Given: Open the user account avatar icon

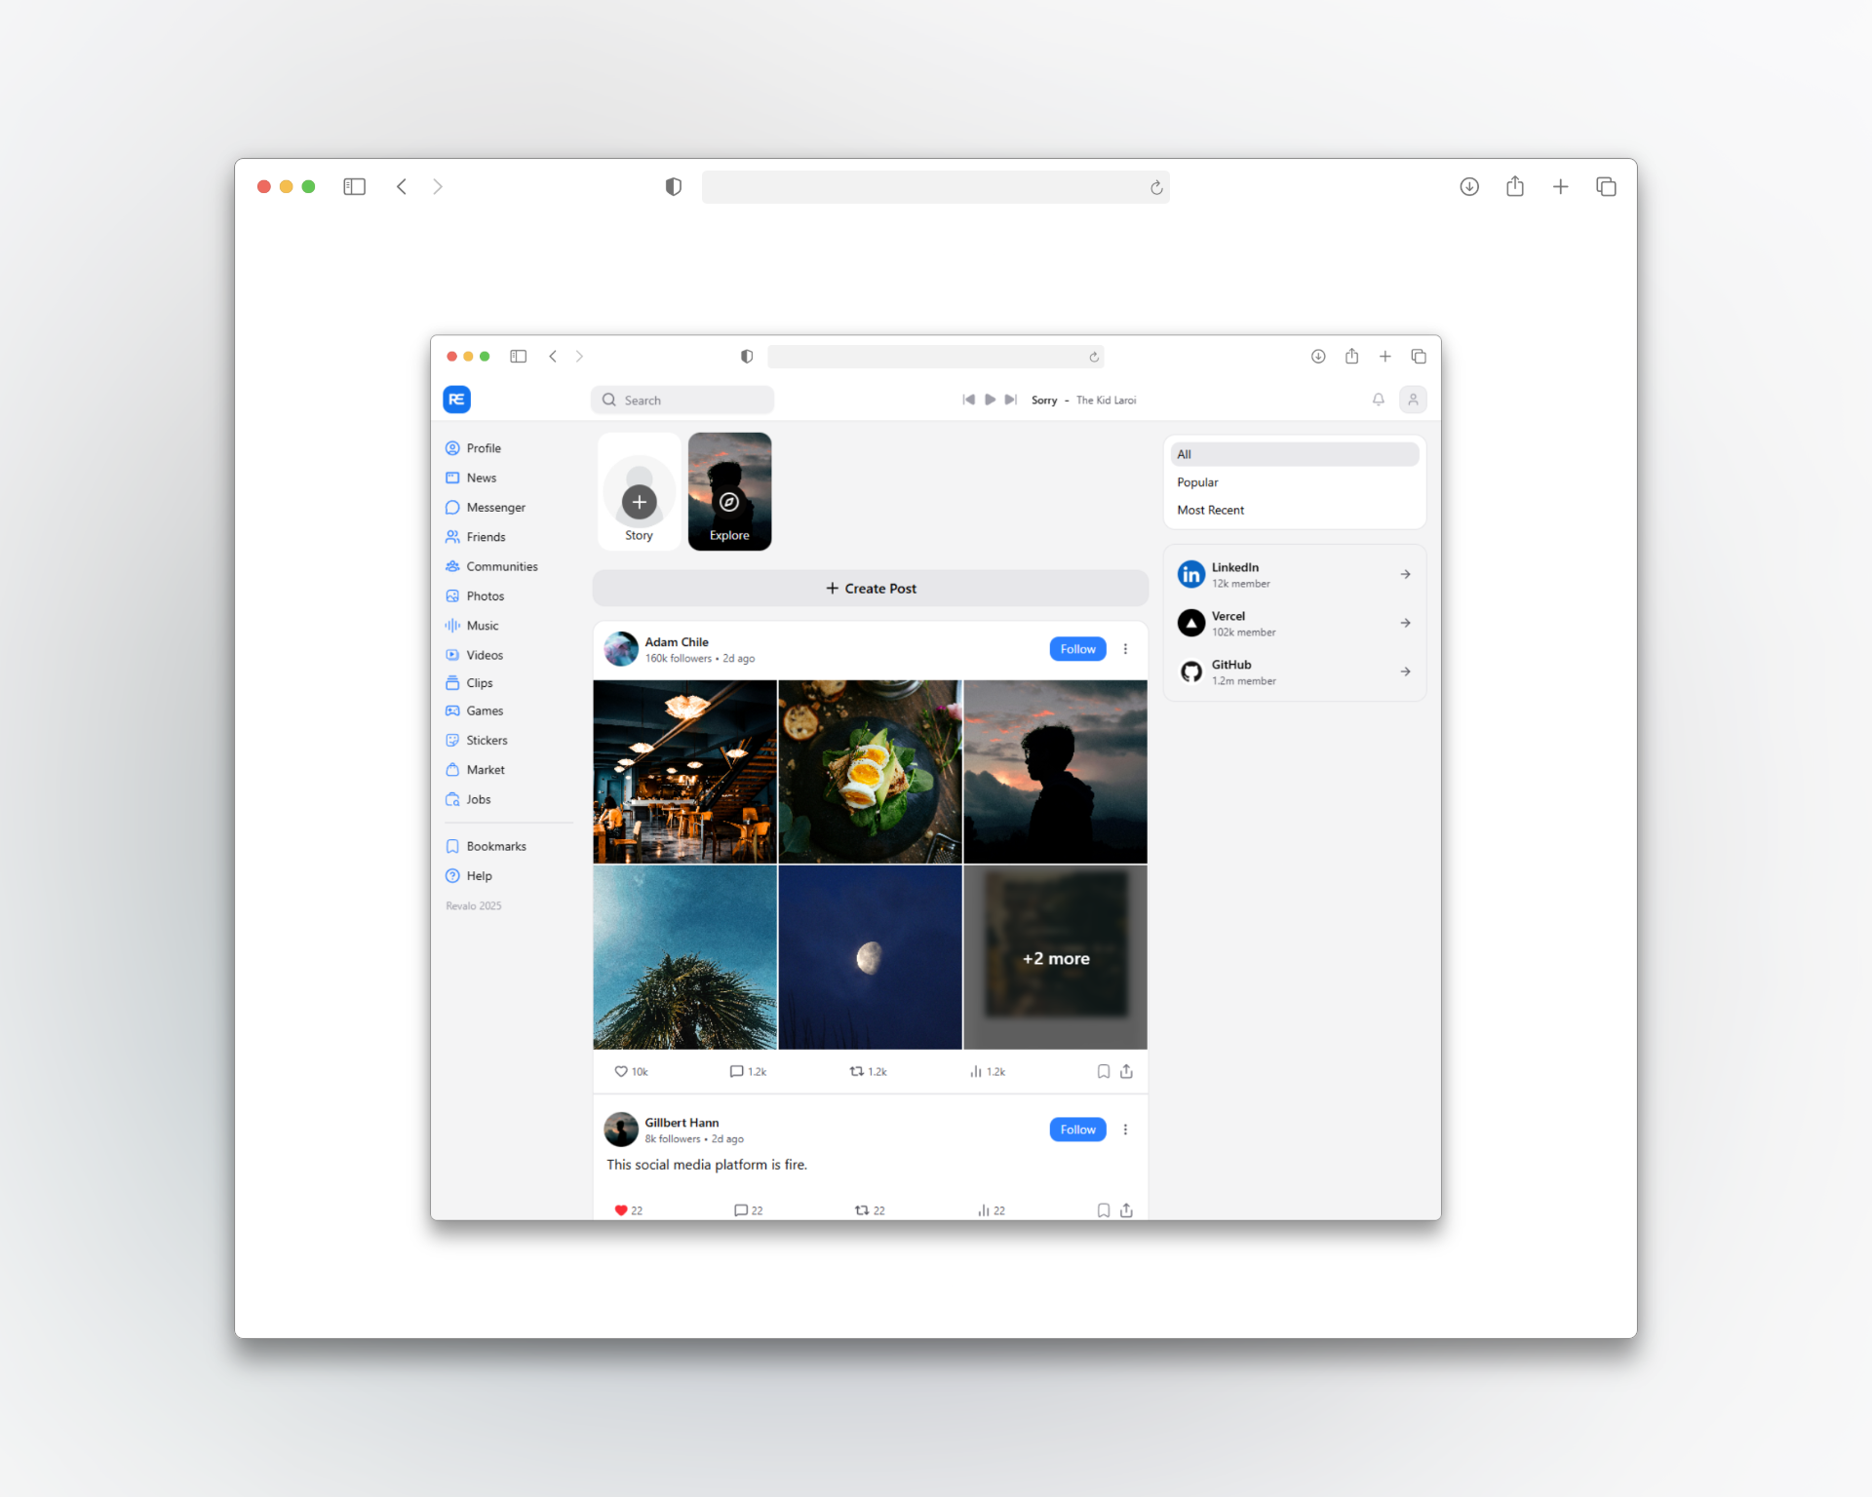Looking at the screenshot, I should [x=1413, y=400].
